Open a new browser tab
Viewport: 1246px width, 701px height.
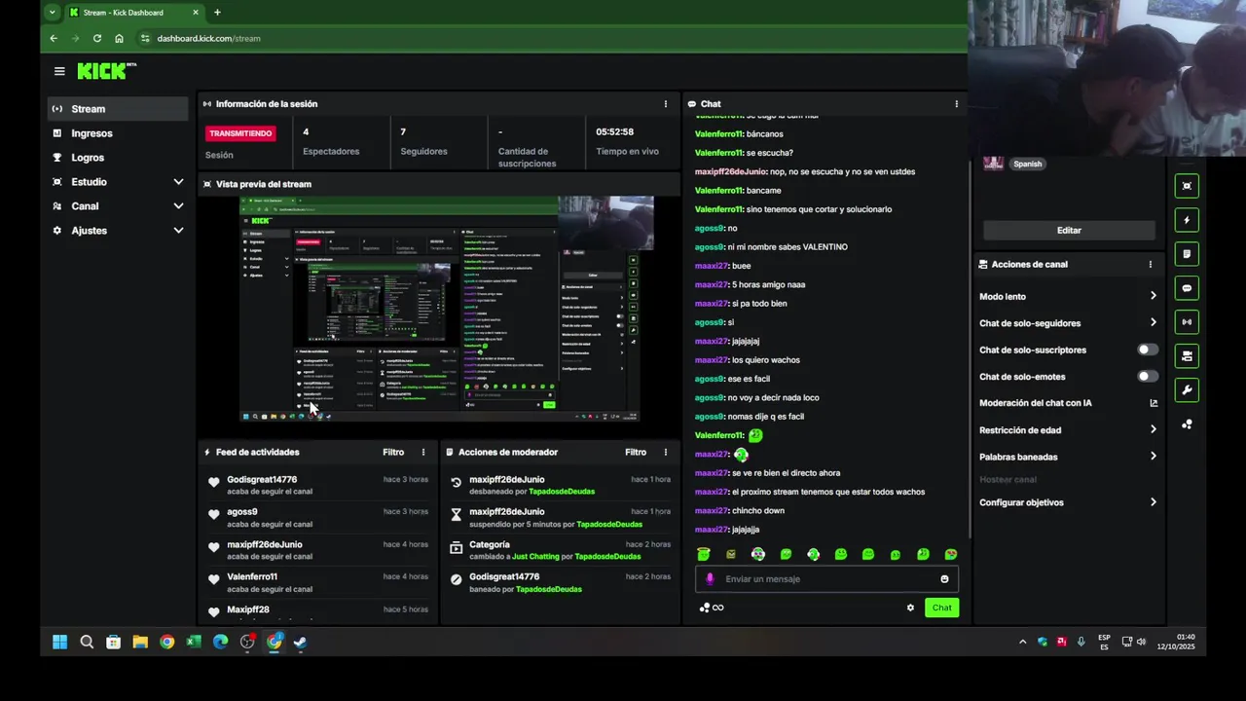click(217, 13)
